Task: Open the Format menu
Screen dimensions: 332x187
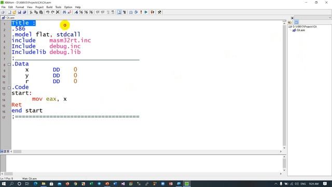Action: click(20, 7)
